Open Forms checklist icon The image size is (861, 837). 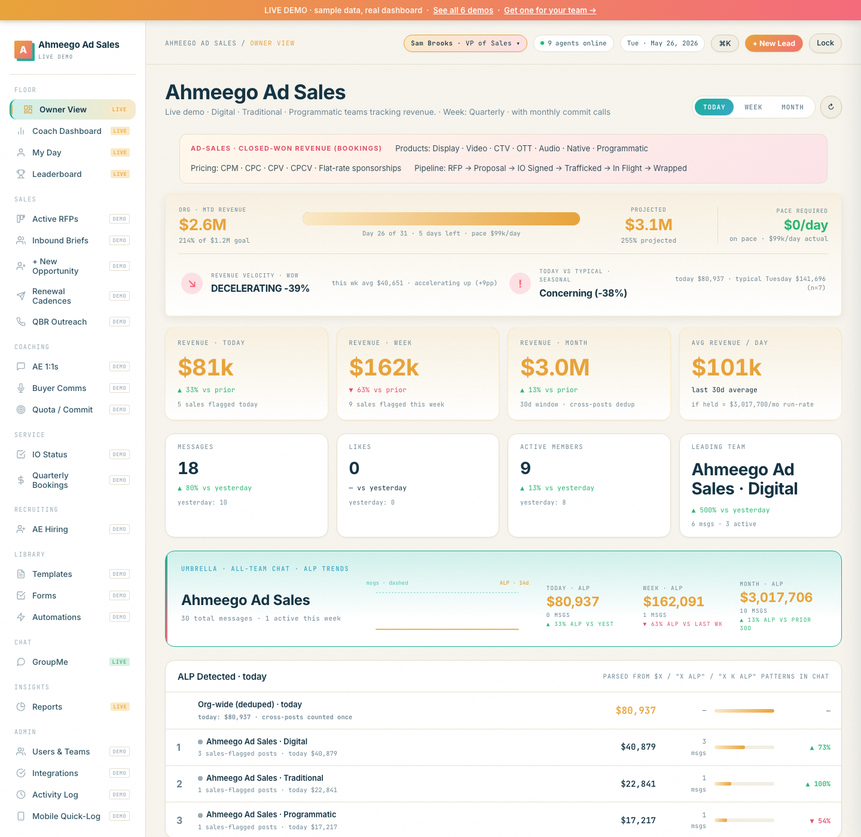[x=21, y=595]
